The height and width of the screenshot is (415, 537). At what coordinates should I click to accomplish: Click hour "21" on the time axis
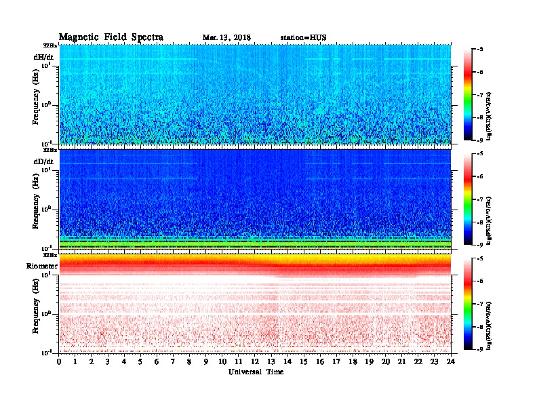click(401, 361)
